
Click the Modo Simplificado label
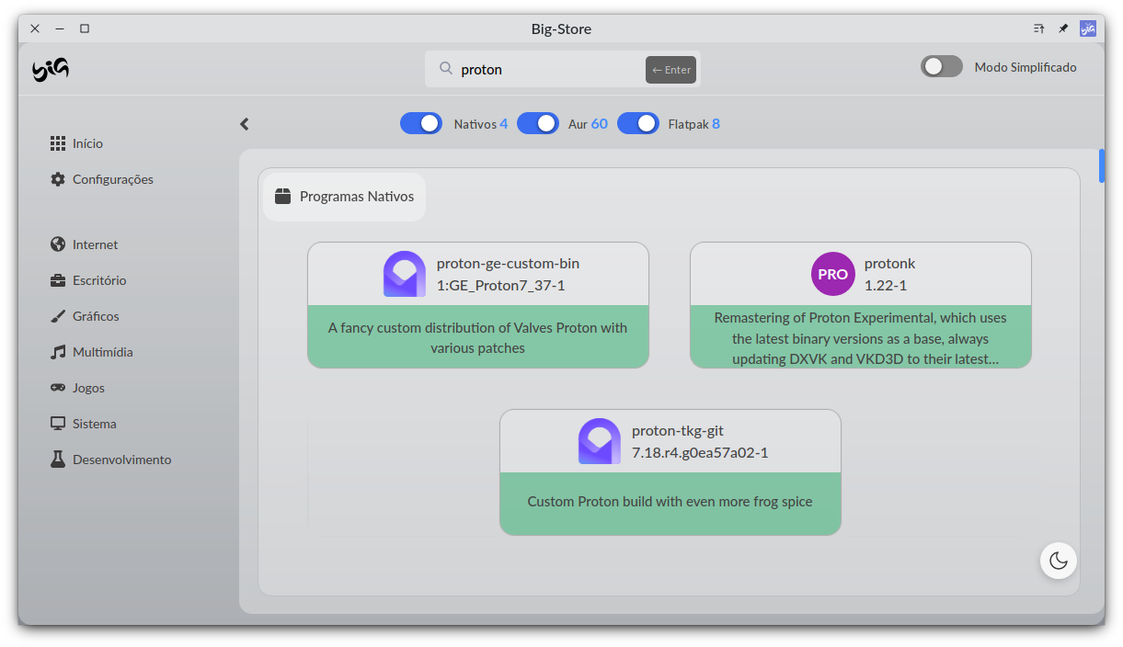tap(1026, 67)
